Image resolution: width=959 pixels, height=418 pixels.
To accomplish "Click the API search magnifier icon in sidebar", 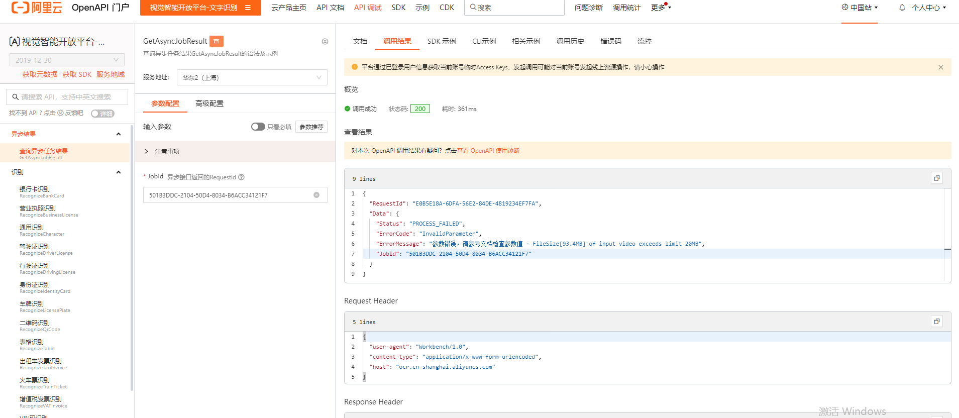I will tap(16, 97).
